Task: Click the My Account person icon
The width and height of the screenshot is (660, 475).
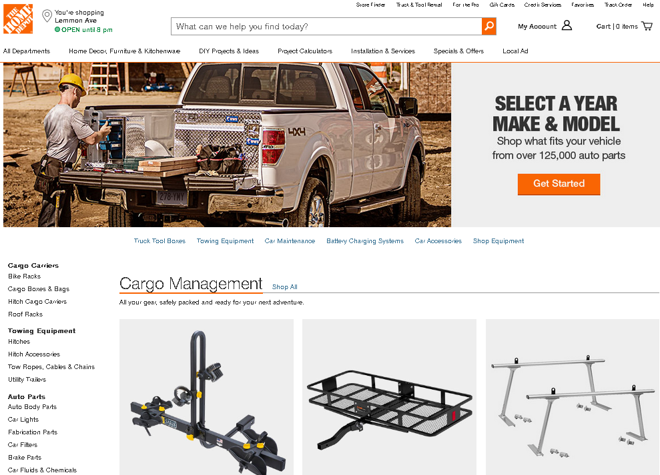Action: click(567, 25)
